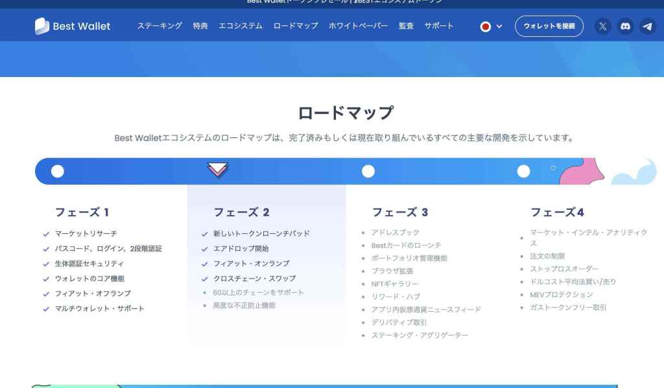Click the フェーズ 3 heading
664x388 pixels.
[399, 212]
